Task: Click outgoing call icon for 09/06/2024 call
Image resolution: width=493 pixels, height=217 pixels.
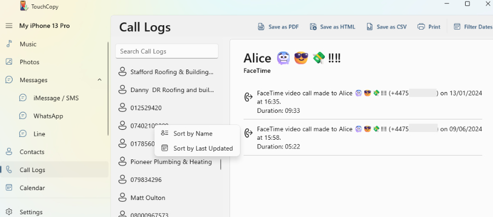Action: click(x=248, y=133)
